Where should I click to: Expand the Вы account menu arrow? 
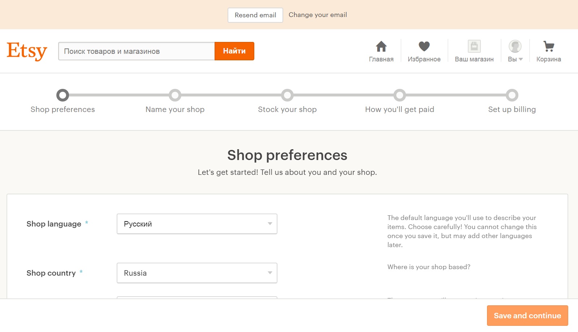tap(521, 59)
